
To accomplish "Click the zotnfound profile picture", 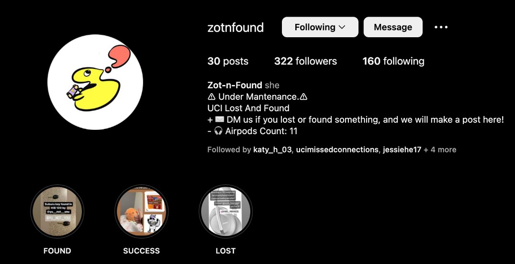I will pos(95,82).
